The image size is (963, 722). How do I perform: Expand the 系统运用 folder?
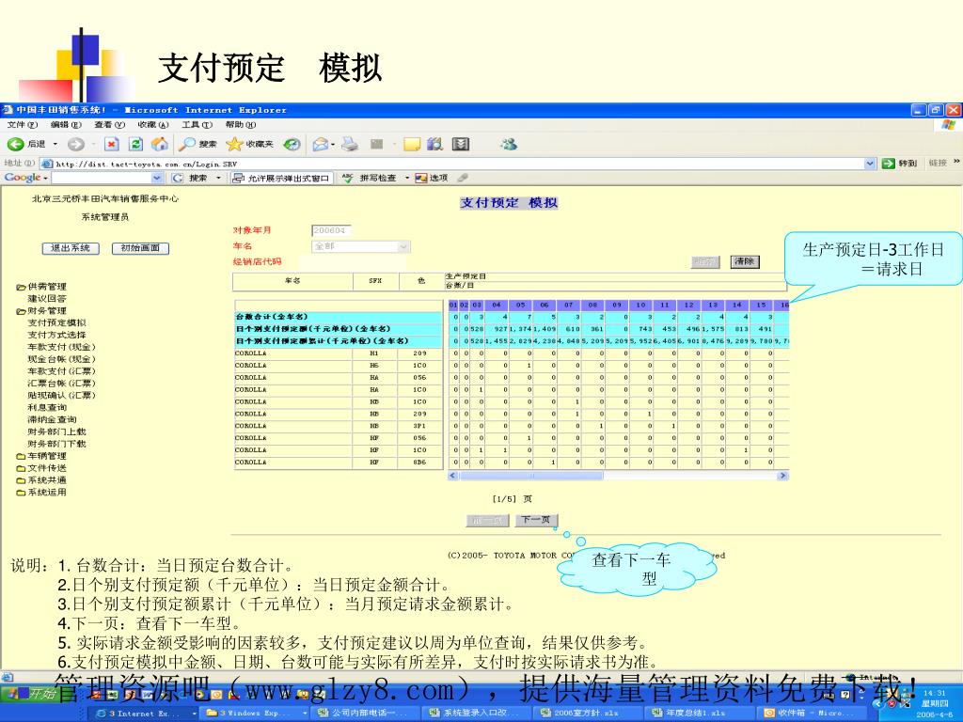21,493
